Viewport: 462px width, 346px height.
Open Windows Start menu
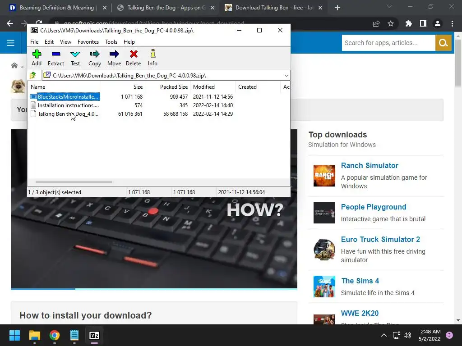[14, 335]
